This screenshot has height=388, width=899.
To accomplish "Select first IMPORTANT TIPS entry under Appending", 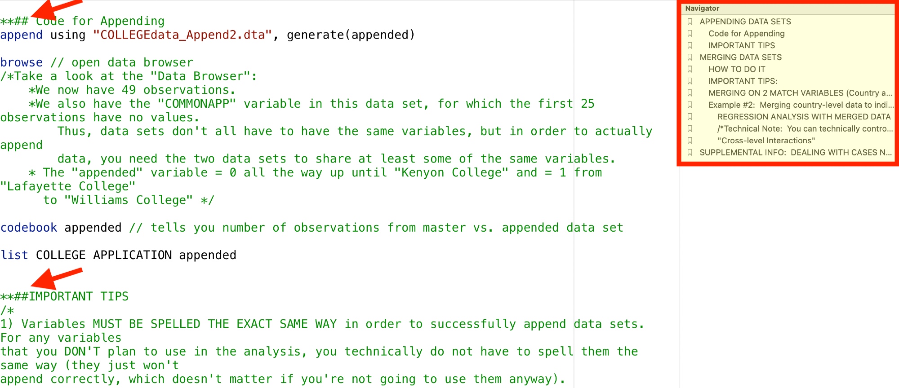I will (x=741, y=45).
